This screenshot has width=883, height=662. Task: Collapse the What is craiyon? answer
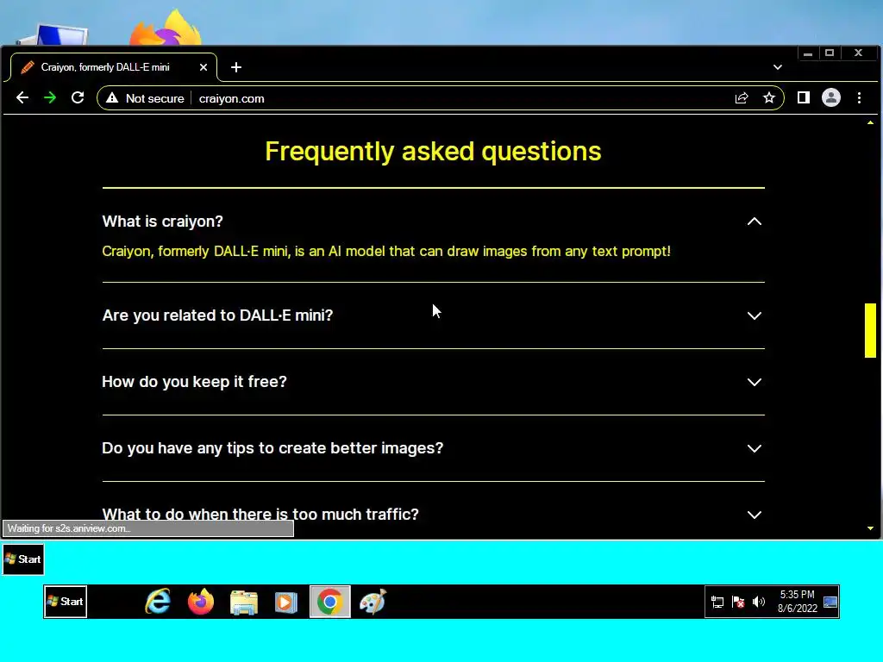754,222
